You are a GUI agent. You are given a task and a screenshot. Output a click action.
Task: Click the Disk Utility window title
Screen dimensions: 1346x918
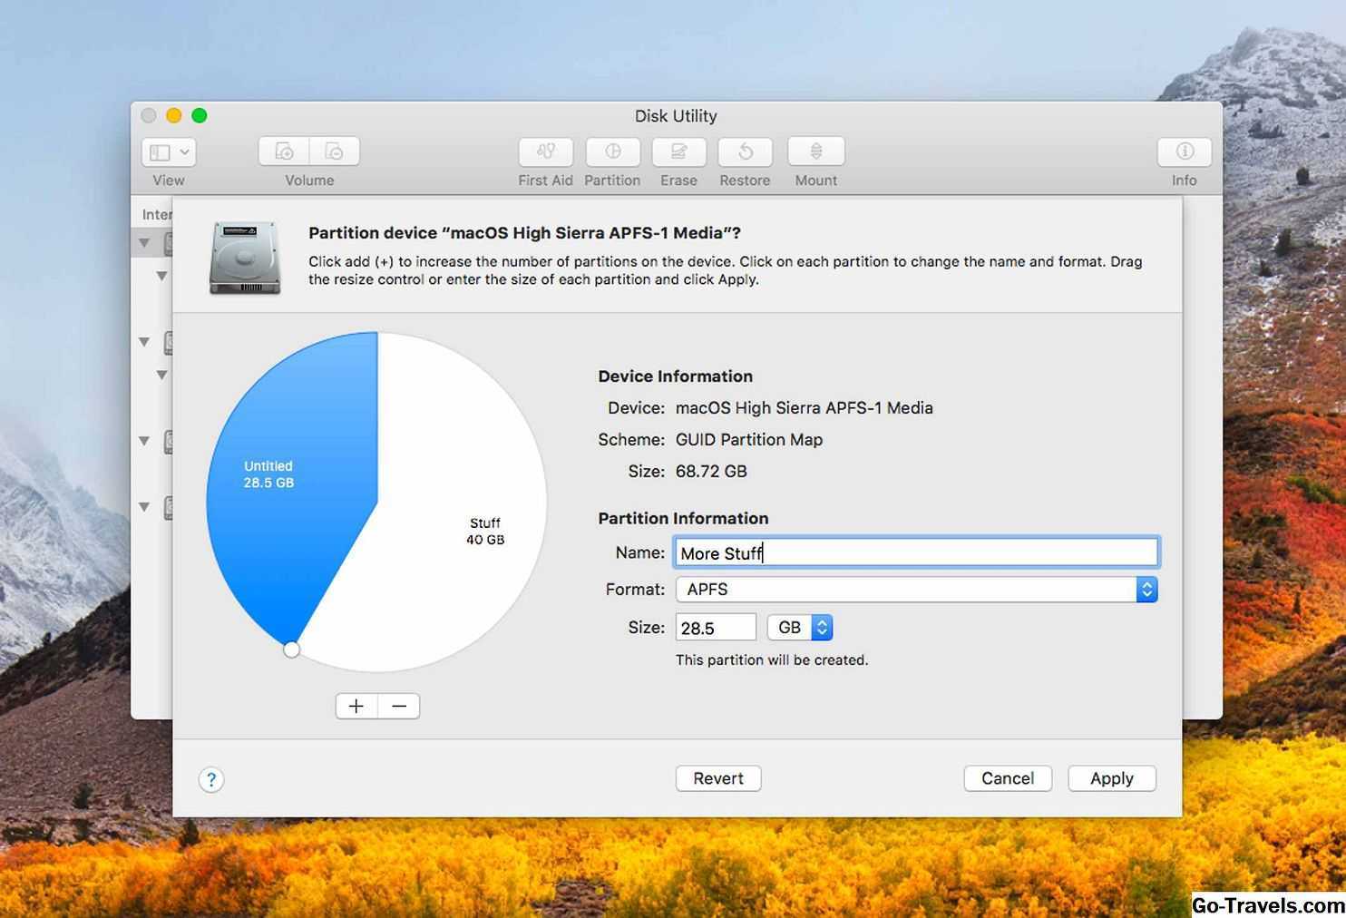(676, 116)
